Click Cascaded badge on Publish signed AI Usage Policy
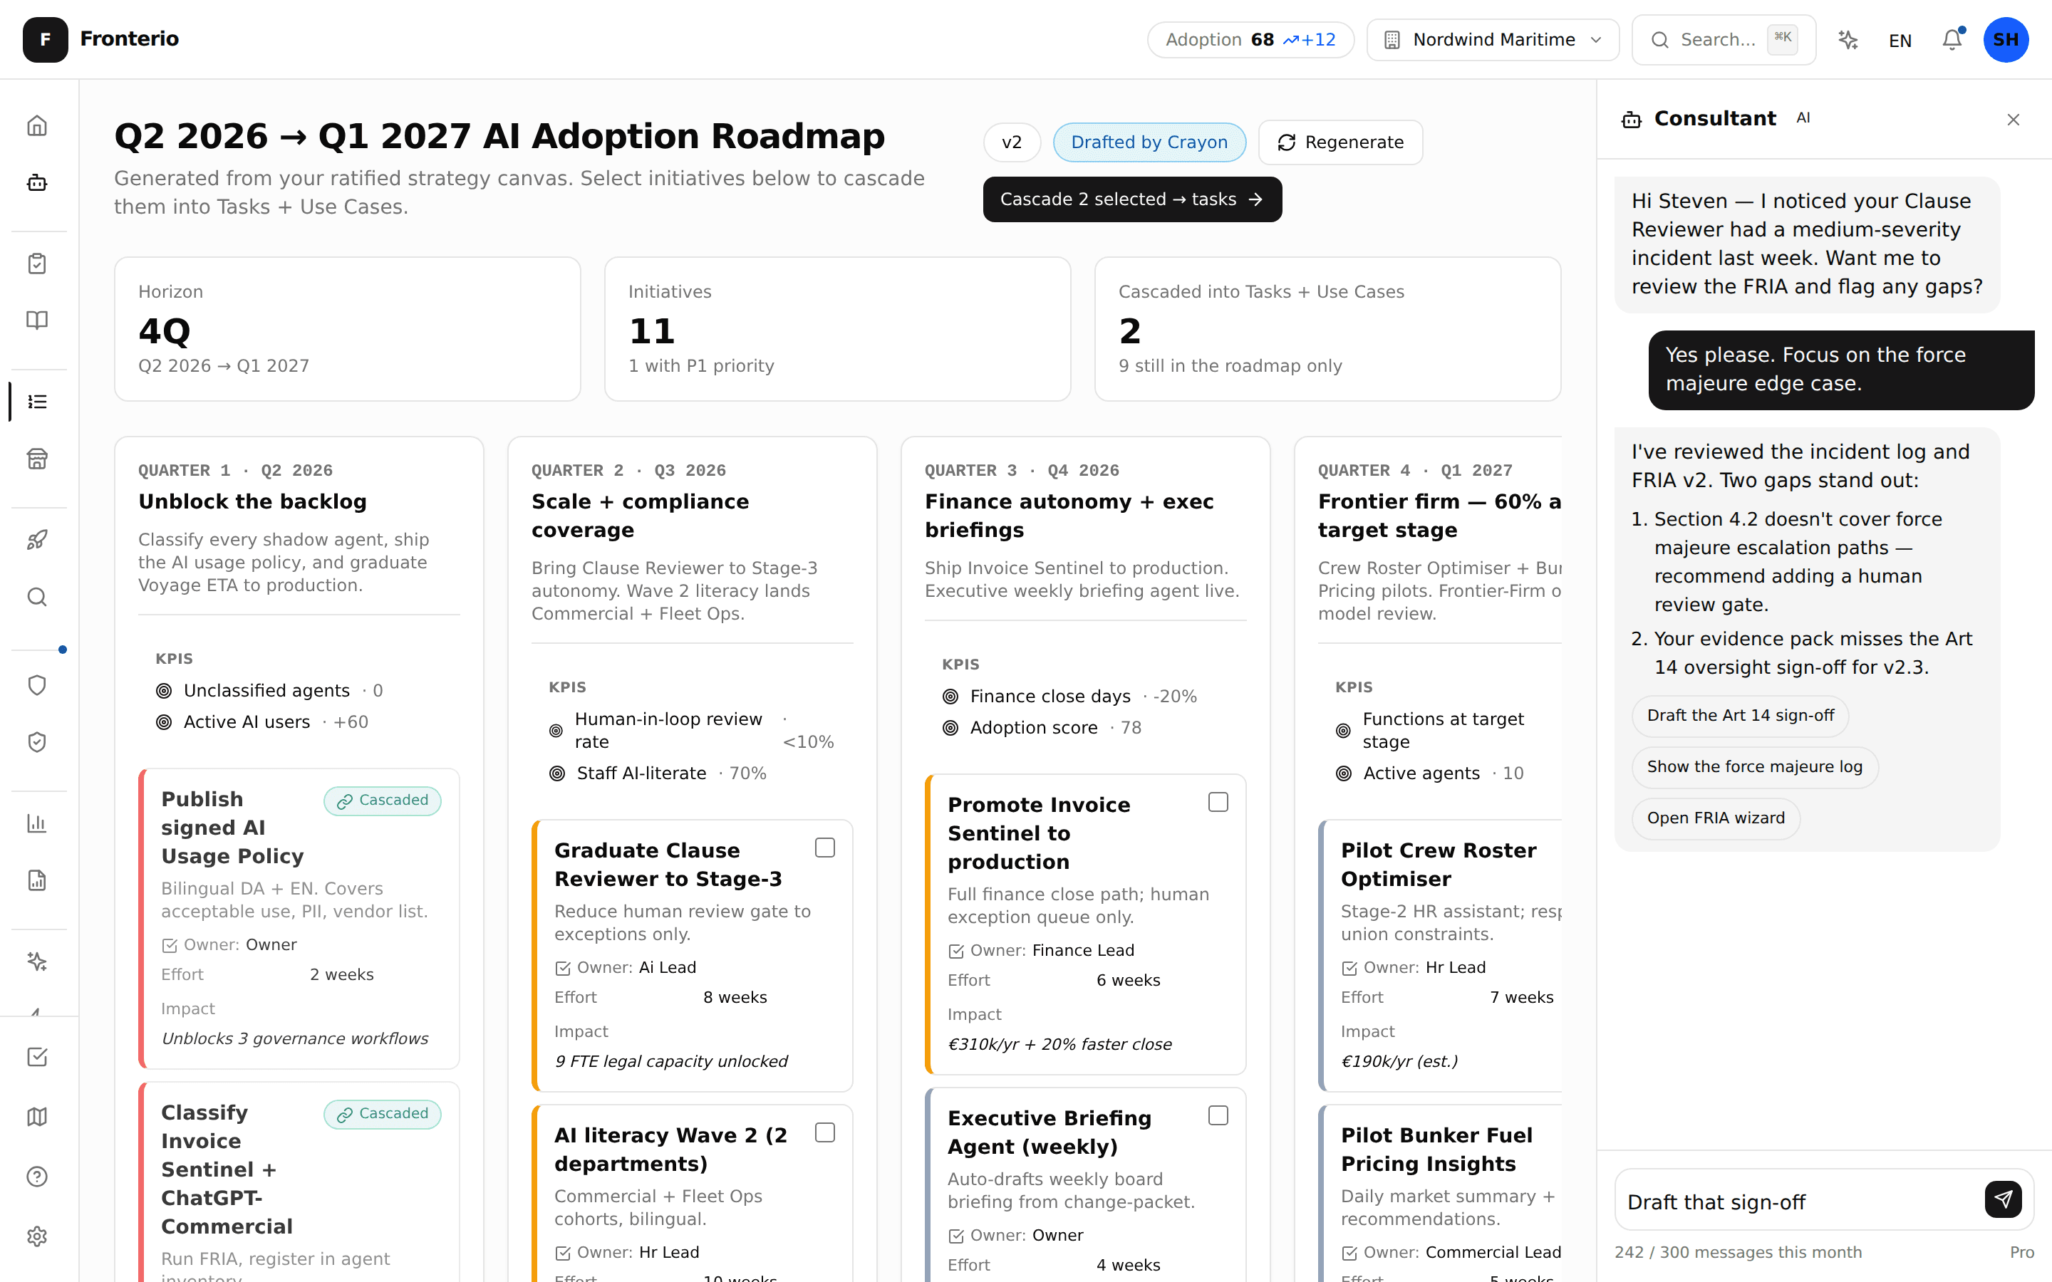Image resolution: width=2052 pixels, height=1282 pixels. click(382, 801)
